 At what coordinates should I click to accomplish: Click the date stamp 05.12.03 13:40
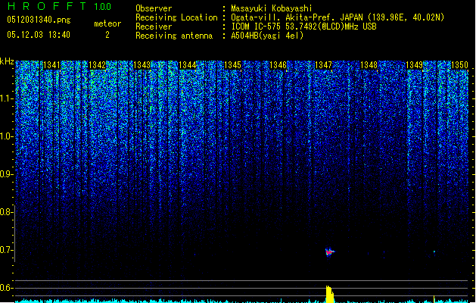point(39,35)
